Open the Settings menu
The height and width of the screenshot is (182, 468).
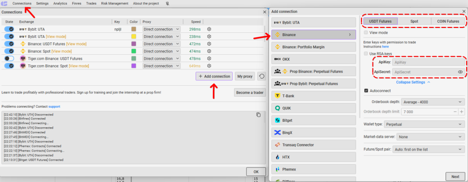tap(43, 4)
